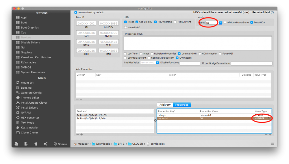
Task: Click the PayPal Donate button
Action: click(60, 144)
